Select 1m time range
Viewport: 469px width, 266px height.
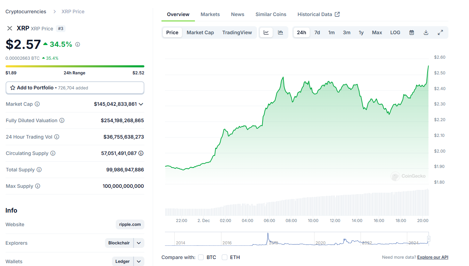click(331, 32)
